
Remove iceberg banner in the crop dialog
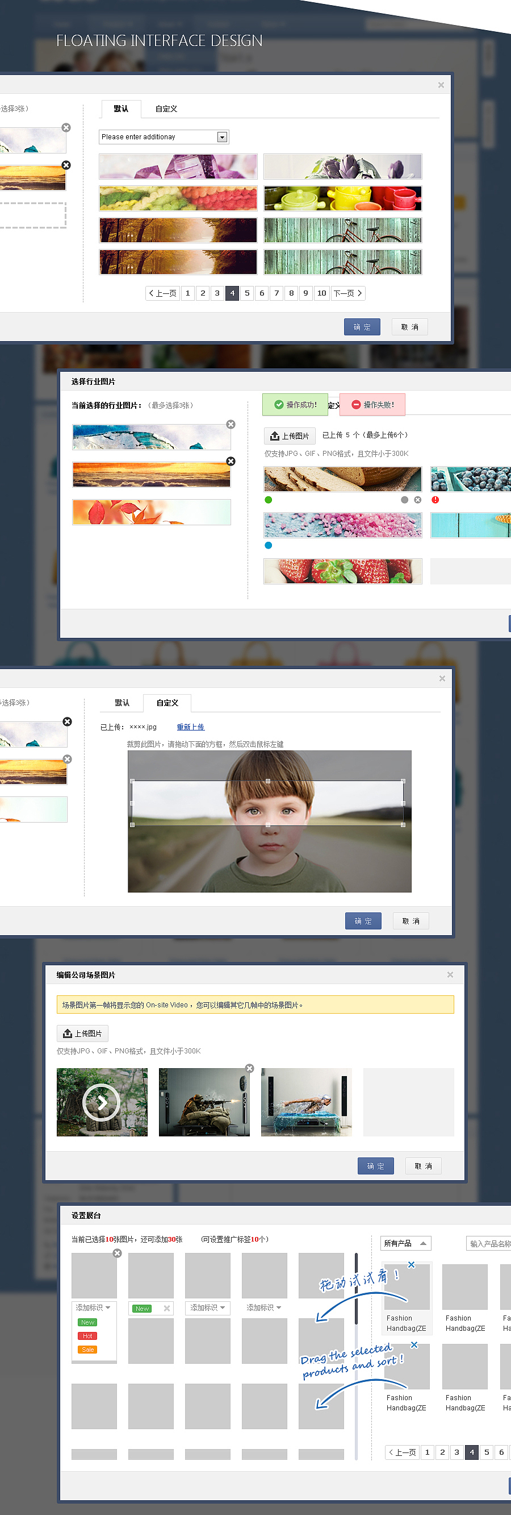pyautogui.click(x=68, y=721)
